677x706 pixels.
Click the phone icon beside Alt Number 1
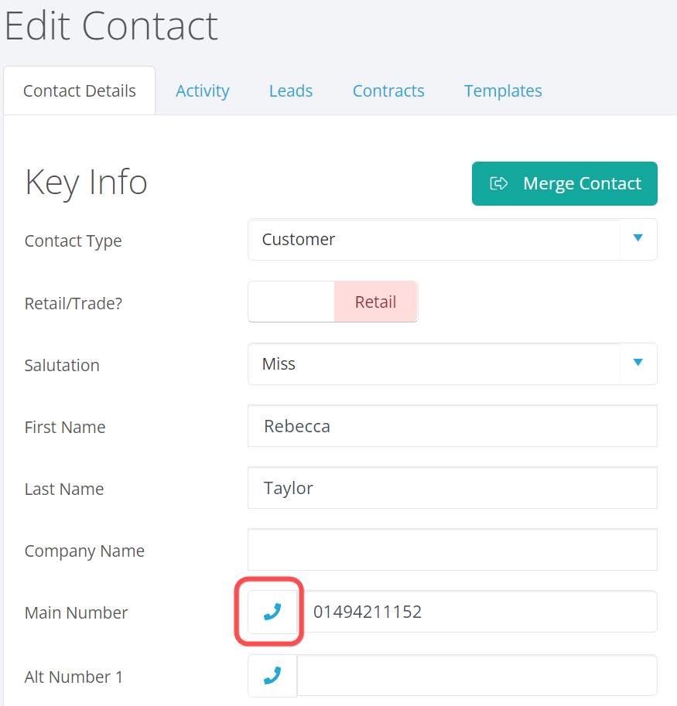coord(272,677)
